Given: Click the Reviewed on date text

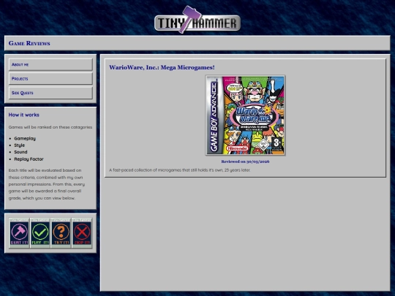Looking at the screenshot, I should 245,162.
